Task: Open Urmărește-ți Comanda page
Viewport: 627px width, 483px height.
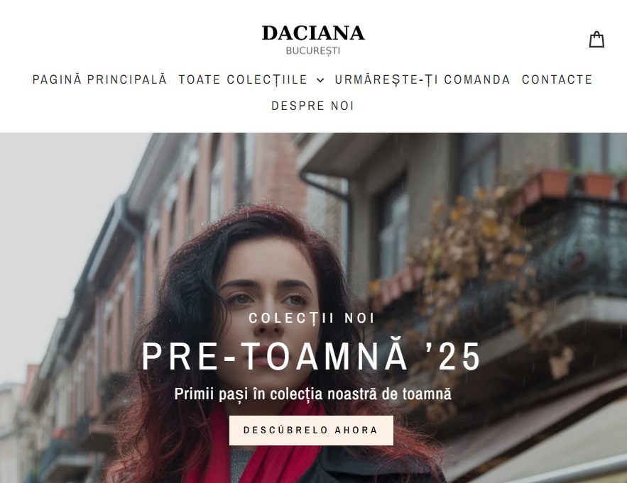Action: (422, 79)
